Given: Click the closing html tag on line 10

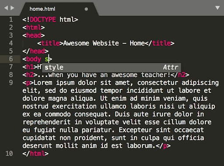Looking at the screenshot, I should click(x=35, y=154).
